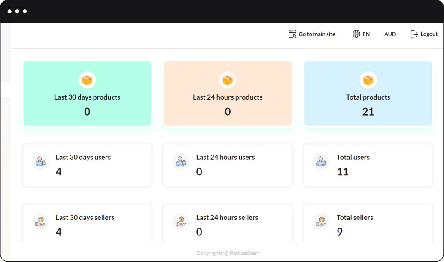Click the external site icon before Go to main site
The width and height of the screenshot is (444, 262).
coord(292,34)
